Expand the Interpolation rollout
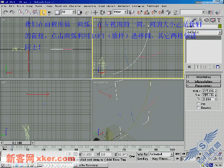The width and height of the screenshot is (224, 168). pos(204,81)
